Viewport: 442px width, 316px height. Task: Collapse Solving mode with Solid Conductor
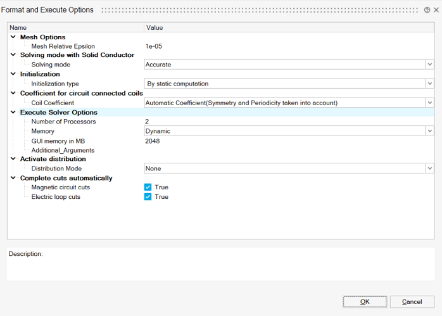click(x=13, y=55)
